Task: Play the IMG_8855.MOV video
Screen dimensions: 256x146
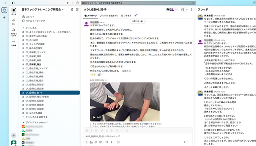Action: click(x=94, y=117)
